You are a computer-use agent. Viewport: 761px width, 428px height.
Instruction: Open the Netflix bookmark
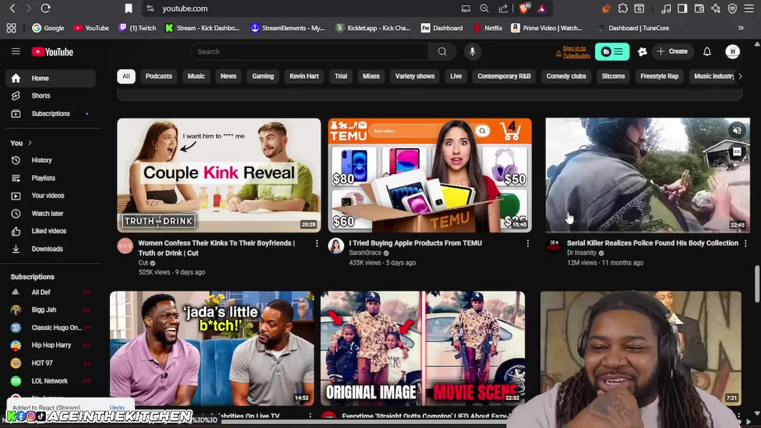coord(488,28)
